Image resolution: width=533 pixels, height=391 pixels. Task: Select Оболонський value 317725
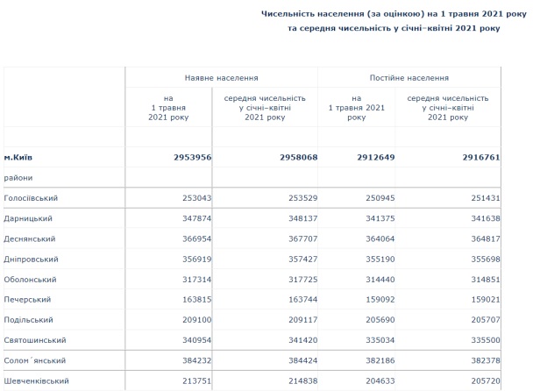click(x=302, y=280)
